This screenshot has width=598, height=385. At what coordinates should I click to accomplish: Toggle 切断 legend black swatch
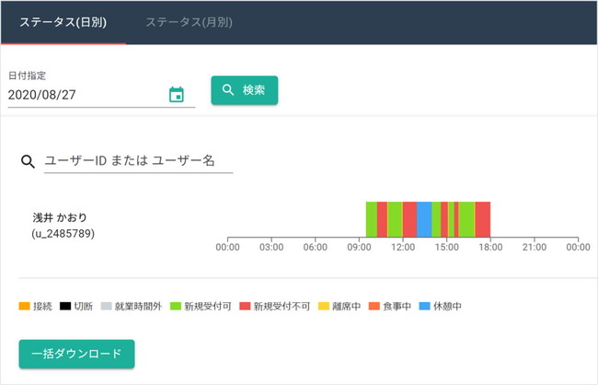click(65, 306)
